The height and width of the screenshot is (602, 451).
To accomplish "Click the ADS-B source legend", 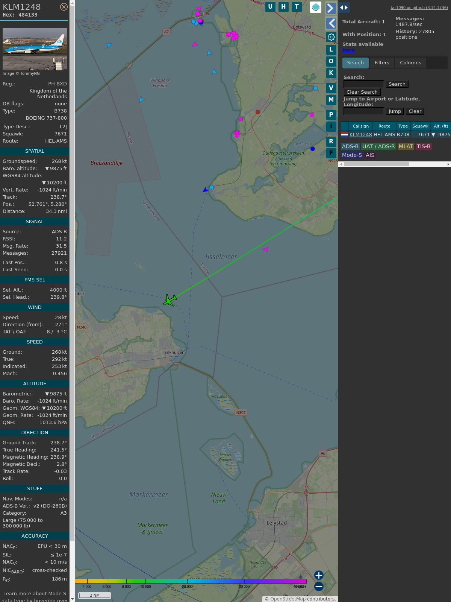I will (350, 147).
